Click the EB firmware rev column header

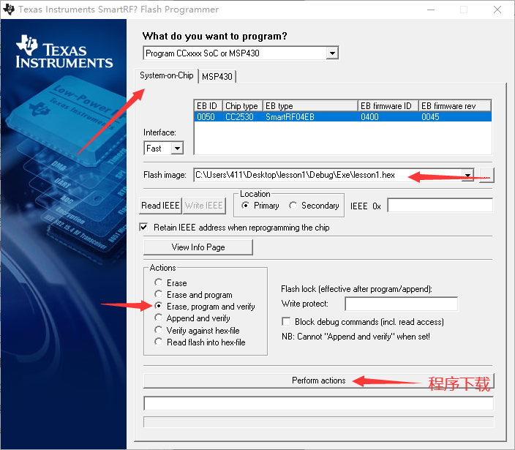(x=455, y=106)
